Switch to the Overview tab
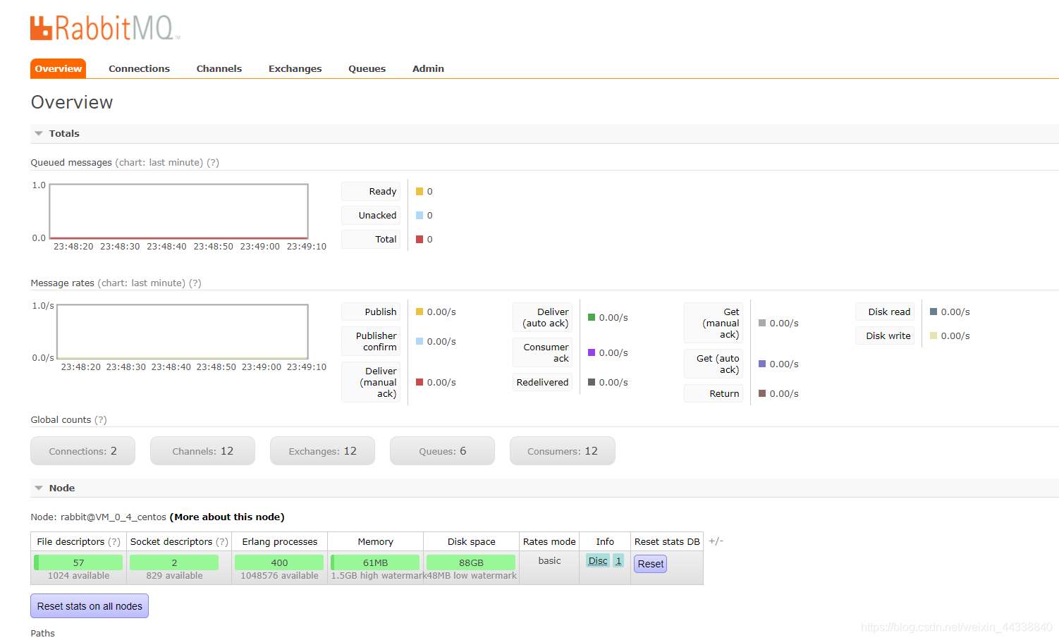Viewport: 1059px width, 640px height. click(58, 68)
